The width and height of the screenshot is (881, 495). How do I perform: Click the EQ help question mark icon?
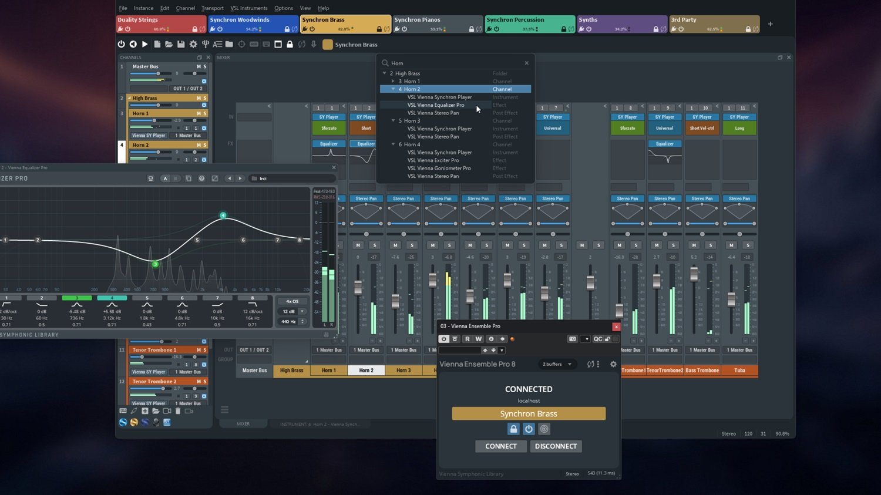(x=201, y=179)
